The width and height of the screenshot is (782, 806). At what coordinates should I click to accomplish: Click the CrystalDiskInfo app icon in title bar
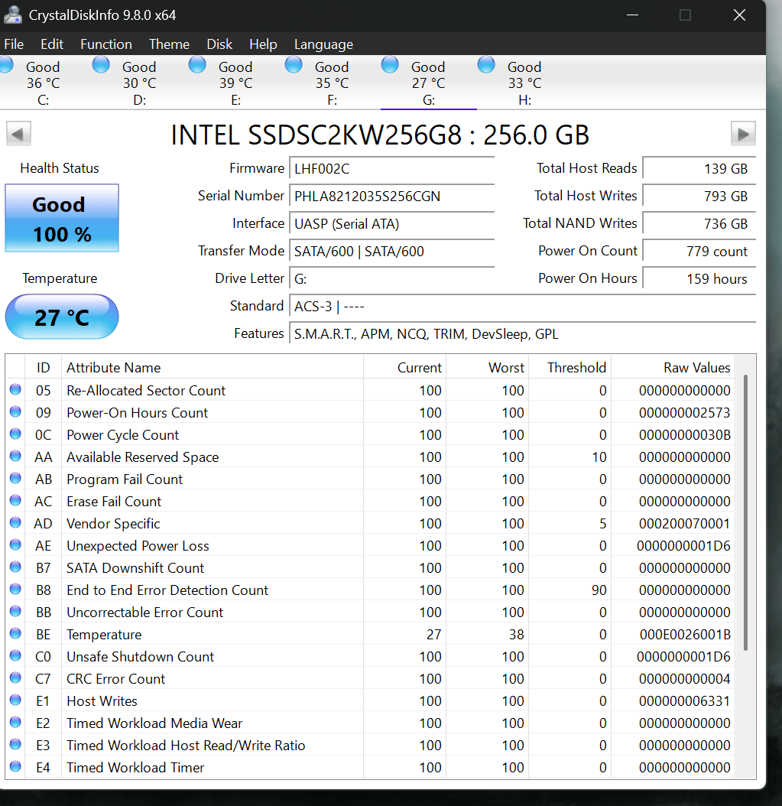[x=12, y=15]
